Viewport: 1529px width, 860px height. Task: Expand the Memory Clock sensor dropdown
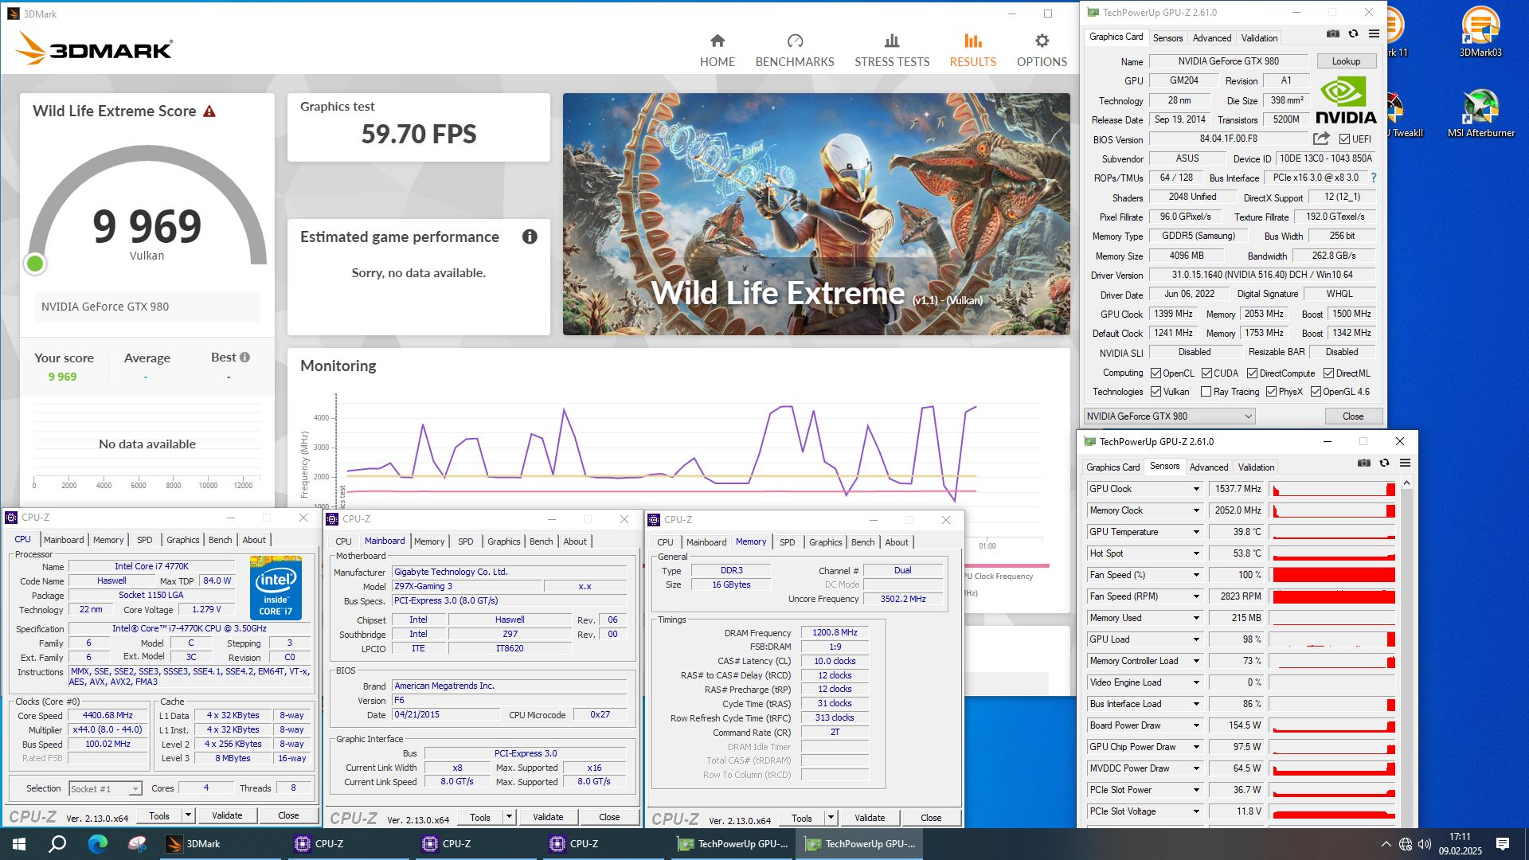click(1195, 510)
